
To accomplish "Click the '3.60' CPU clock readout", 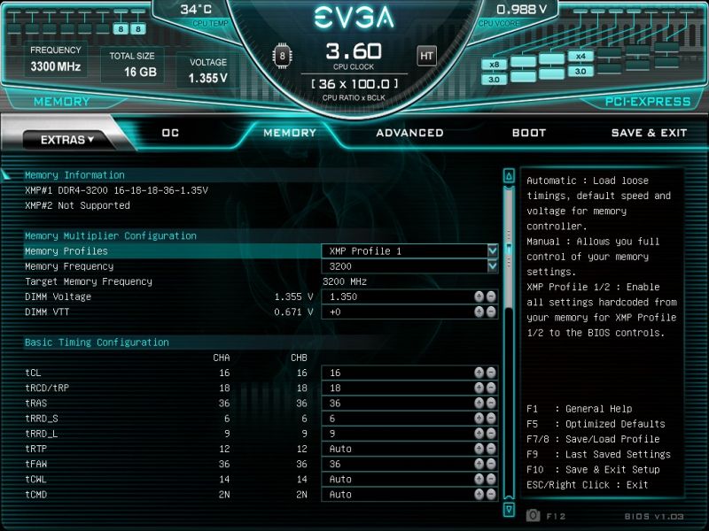I will coord(354,51).
